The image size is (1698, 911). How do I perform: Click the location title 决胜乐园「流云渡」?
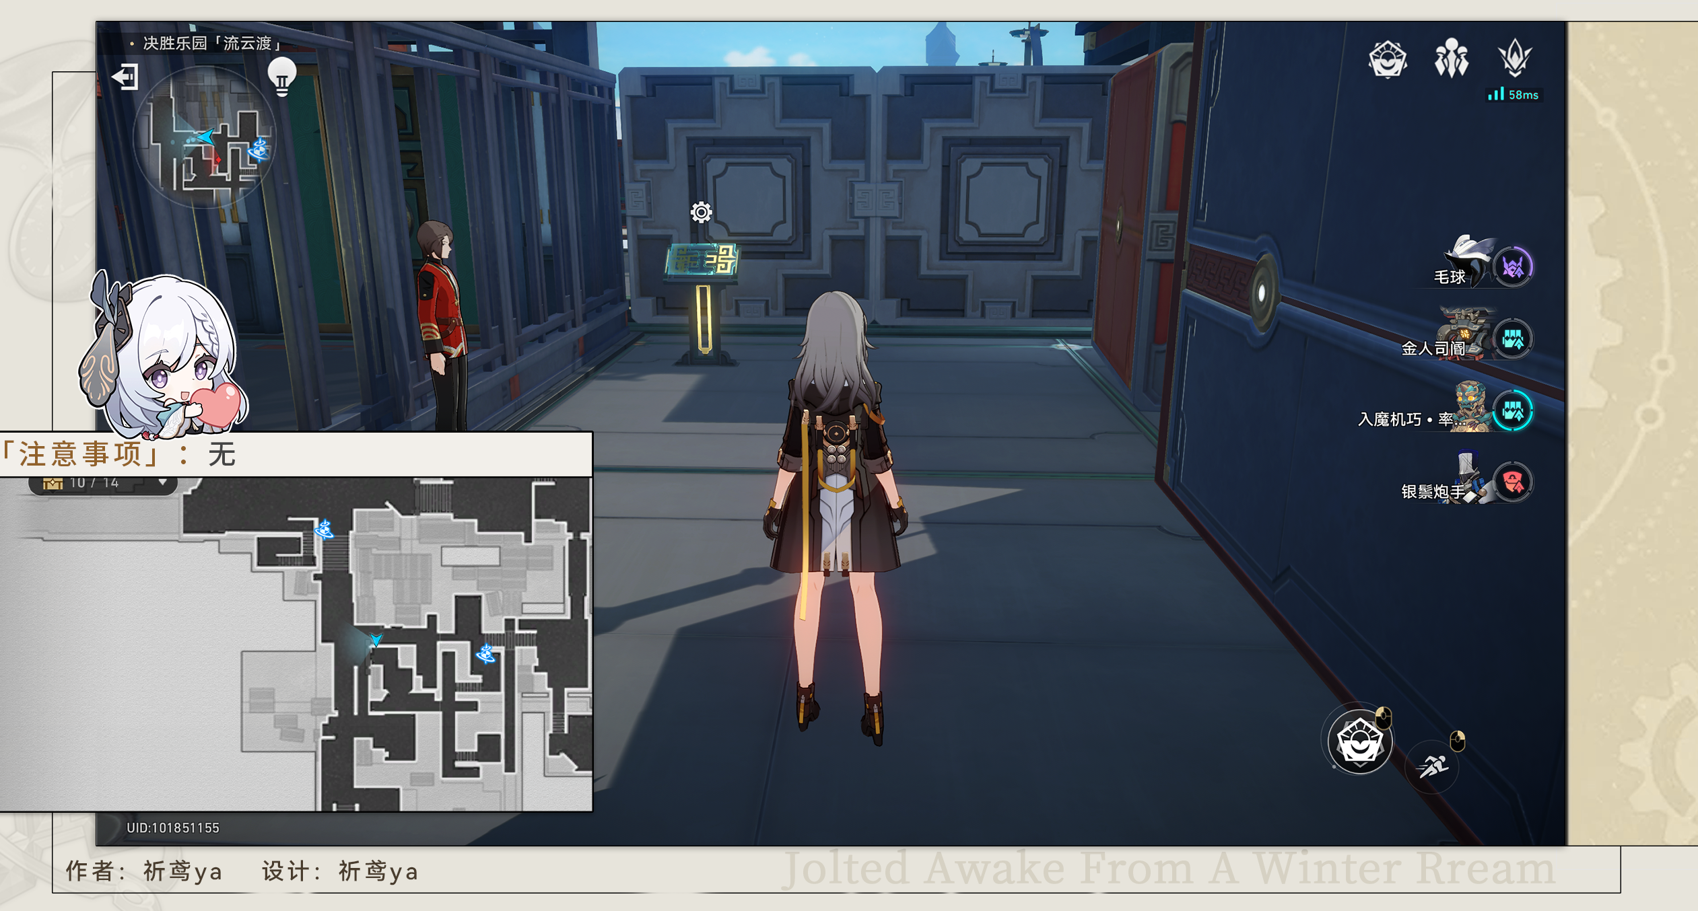pyautogui.click(x=212, y=44)
